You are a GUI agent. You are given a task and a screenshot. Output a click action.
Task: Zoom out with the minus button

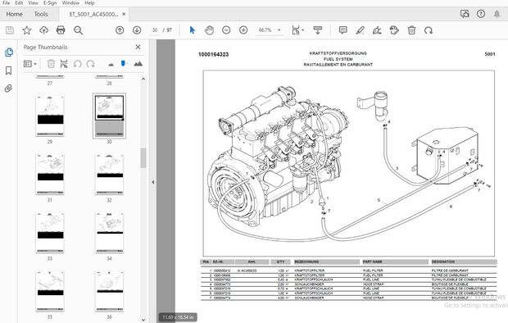[x=226, y=30]
